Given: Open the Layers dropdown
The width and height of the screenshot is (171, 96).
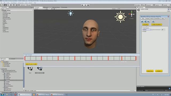Looking at the screenshot, I should 158,5.
